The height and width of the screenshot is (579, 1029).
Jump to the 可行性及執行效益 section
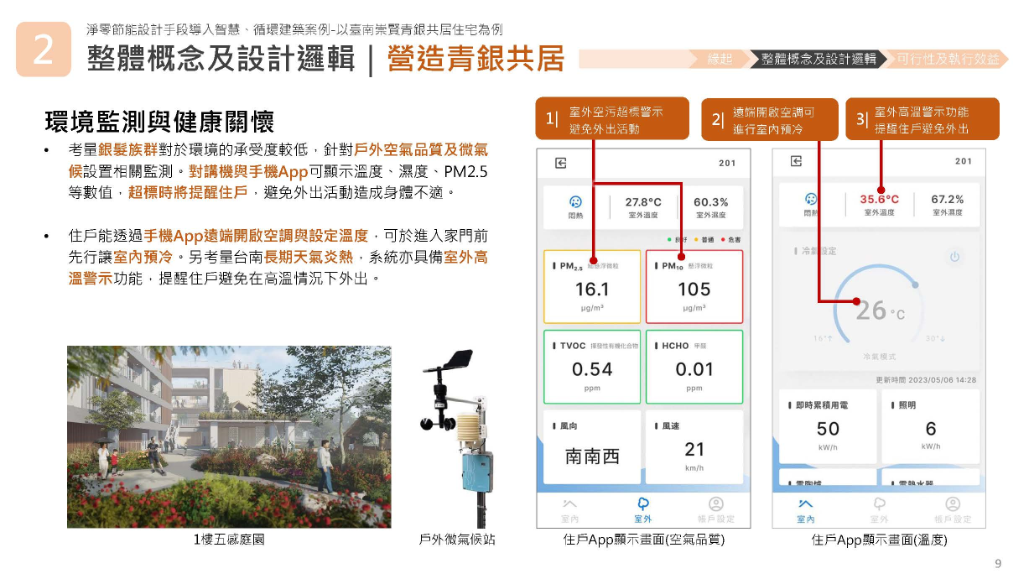(x=948, y=59)
